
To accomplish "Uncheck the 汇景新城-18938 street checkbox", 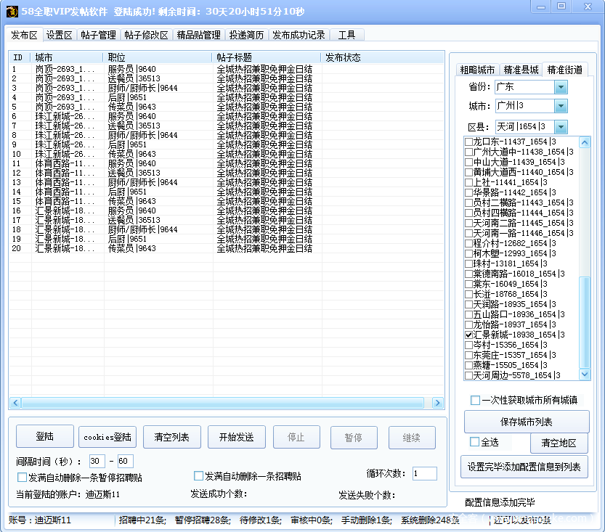I will coord(468,335).
